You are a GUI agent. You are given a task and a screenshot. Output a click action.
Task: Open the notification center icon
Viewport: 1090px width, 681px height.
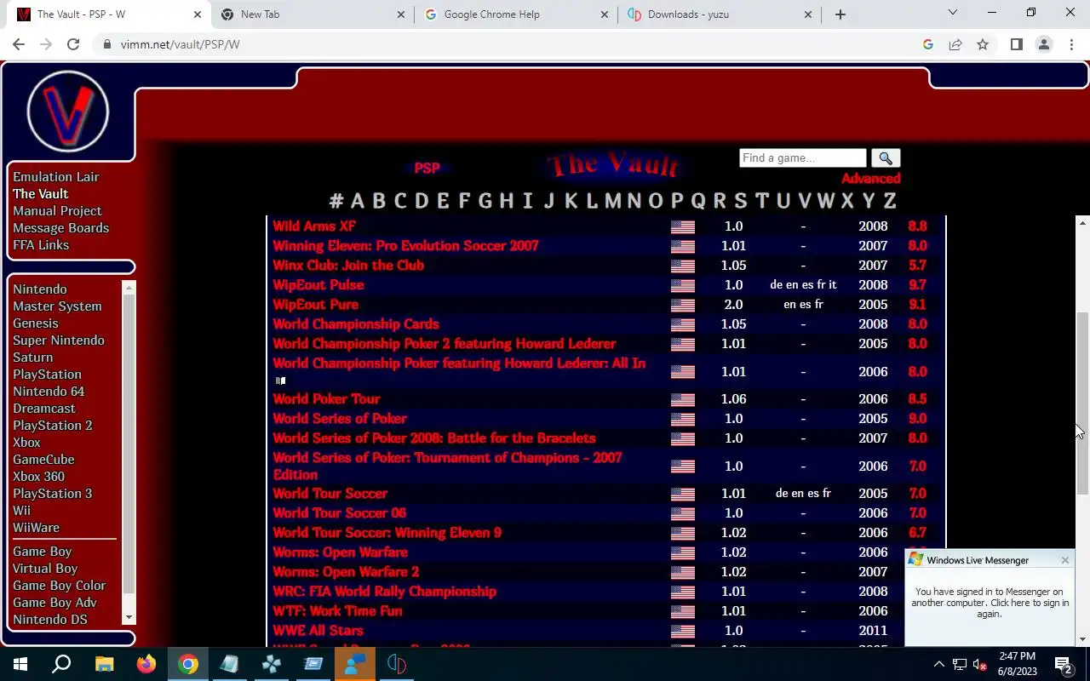click(x=1064, y=664)
